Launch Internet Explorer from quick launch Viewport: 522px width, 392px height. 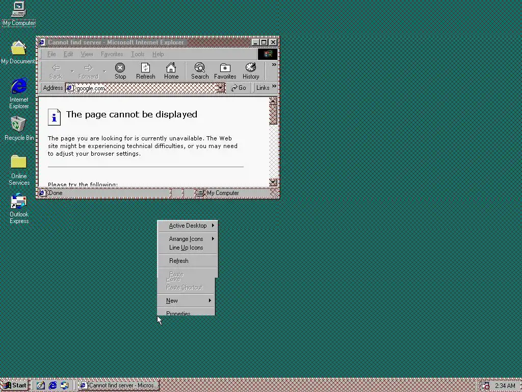53,385
